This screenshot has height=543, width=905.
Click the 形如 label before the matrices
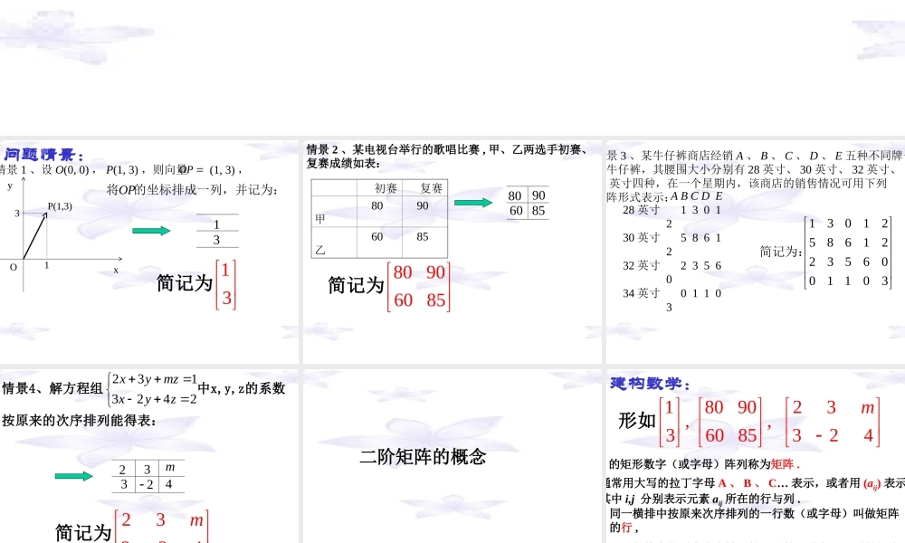[x=637, y=421]
